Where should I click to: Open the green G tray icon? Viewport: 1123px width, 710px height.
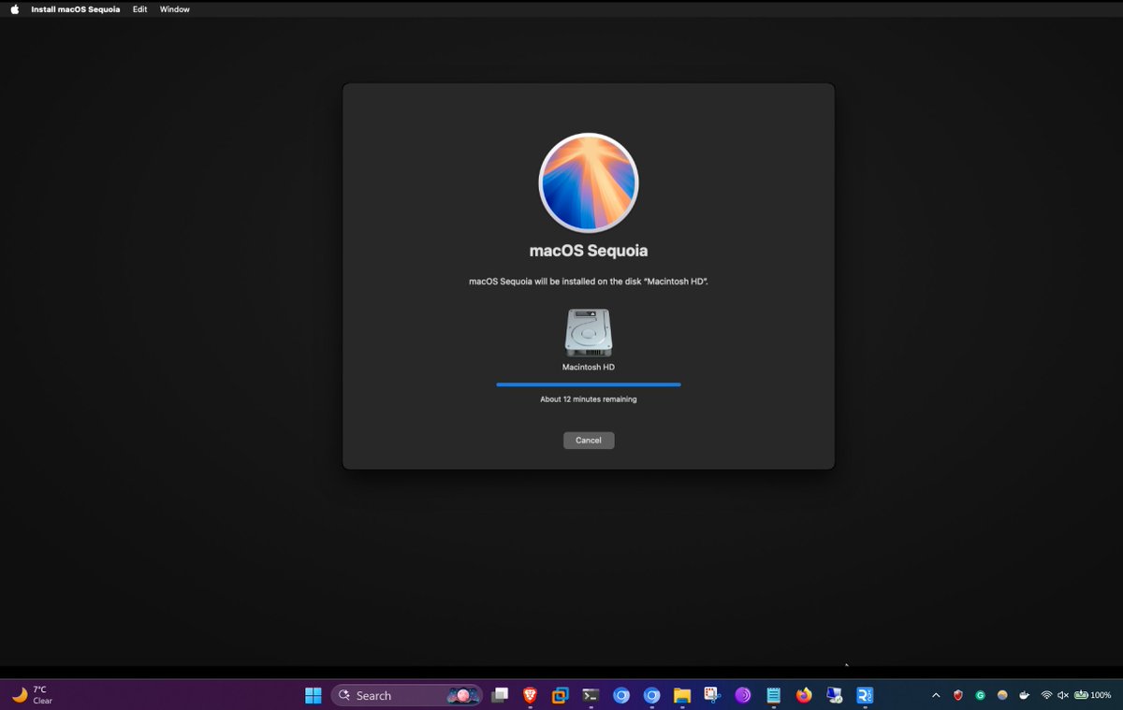(x=981, y=695)
